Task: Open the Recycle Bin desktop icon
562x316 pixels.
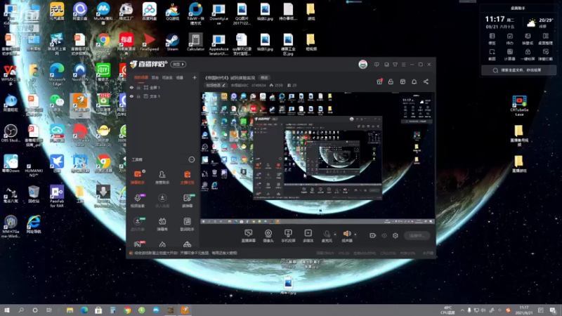Action: coord(34,195)
